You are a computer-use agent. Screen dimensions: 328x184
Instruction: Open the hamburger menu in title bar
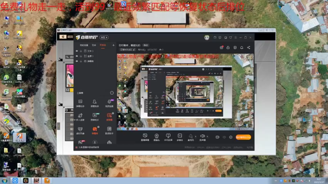click(235, 38)
